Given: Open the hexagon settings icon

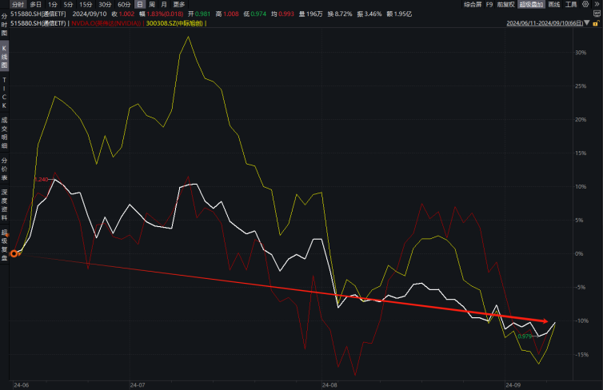Looking at the screenshot, I should point(585,4).
